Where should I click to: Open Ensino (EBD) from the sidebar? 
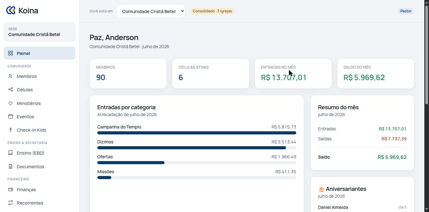[x=39, y=153]
